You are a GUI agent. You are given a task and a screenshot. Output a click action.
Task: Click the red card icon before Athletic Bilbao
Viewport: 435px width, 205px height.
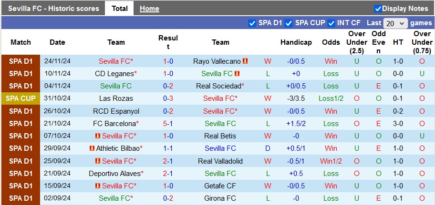(x=92, y=148)
